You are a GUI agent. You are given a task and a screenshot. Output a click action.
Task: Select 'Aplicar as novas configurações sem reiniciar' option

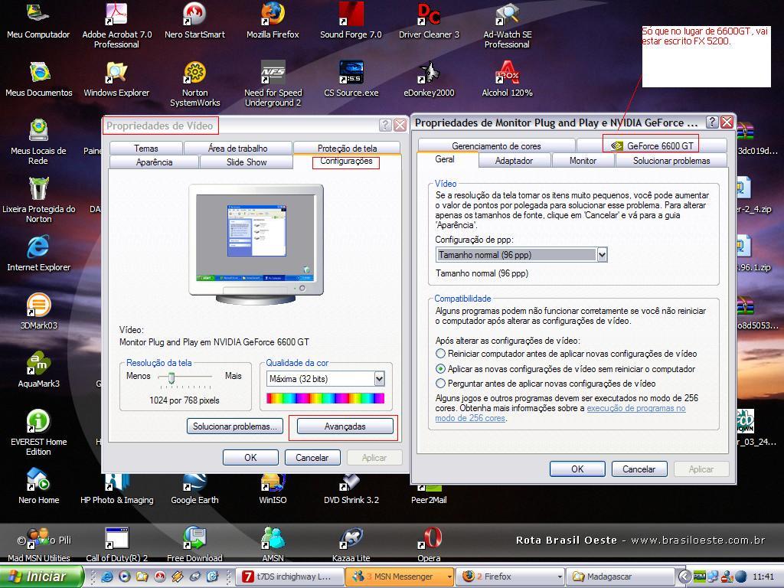(440, 369)
